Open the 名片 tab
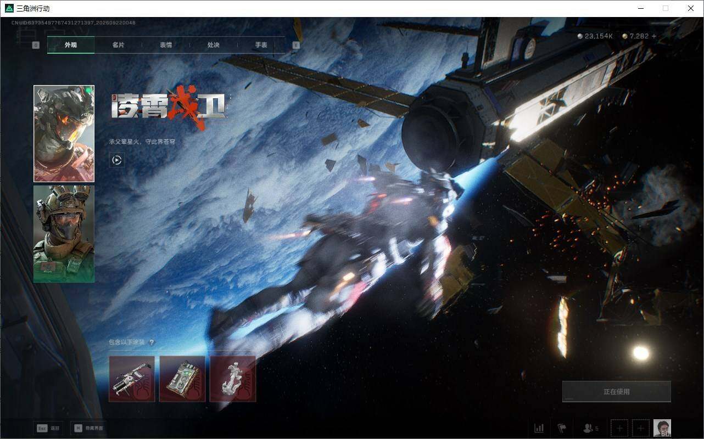 pyautogui.click(x=118, y=45)
